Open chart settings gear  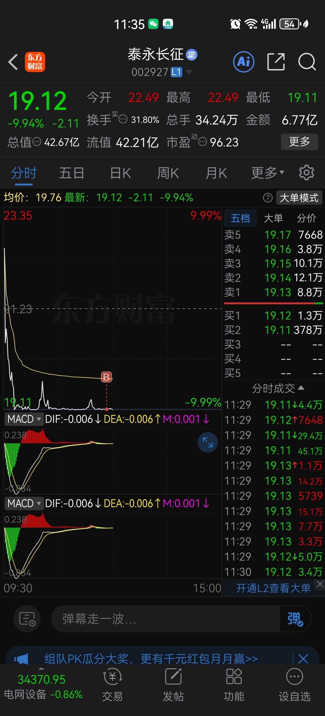tap(306, 172)
